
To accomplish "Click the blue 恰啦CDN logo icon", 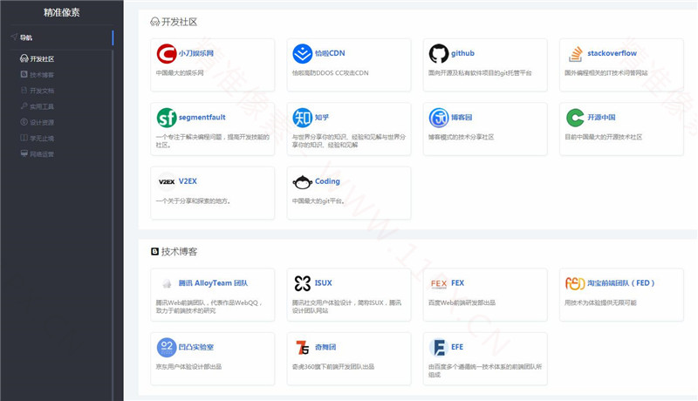I will (x=302, y=54).
